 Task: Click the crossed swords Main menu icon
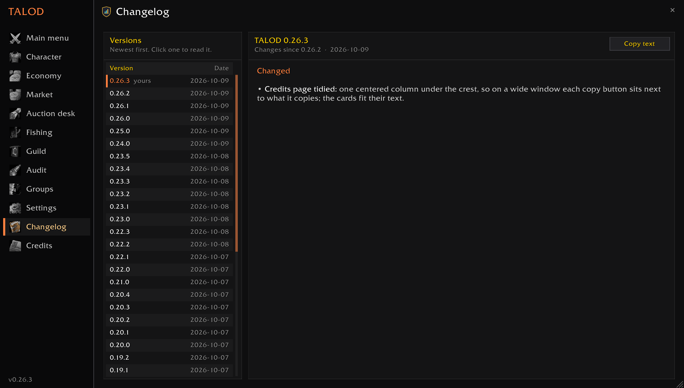[15, 38]
